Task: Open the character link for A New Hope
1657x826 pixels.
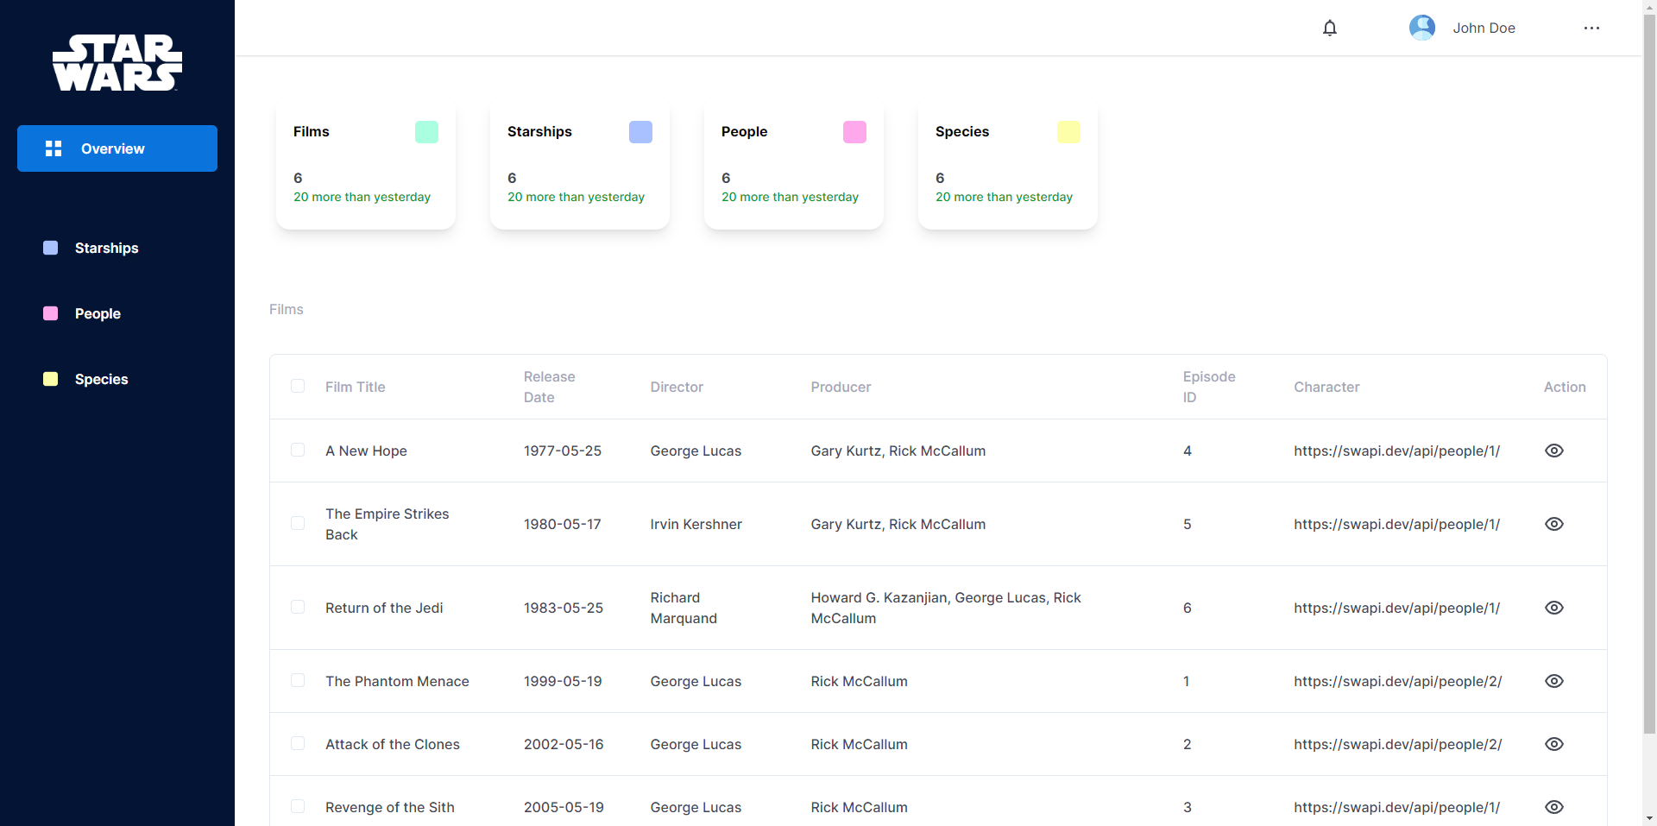Action: pyautogui.click(x=1396, y=451)
